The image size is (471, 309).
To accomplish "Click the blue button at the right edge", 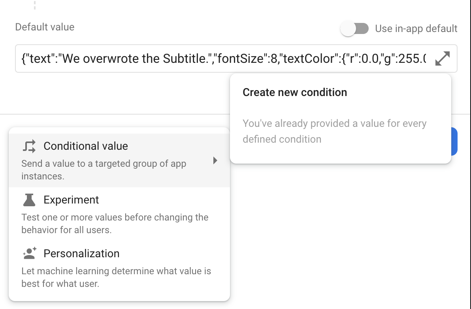I will click(x=455, y=141).
